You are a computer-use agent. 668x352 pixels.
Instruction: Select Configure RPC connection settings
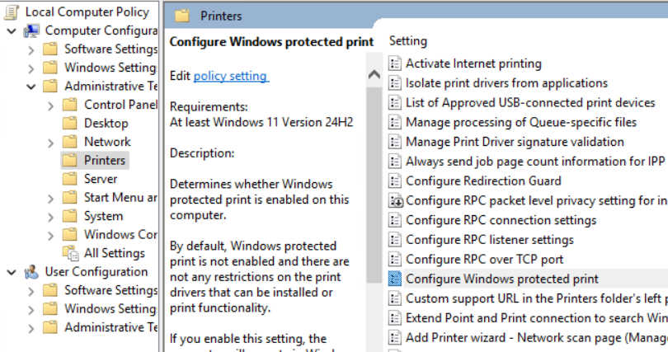coord(501,220)
